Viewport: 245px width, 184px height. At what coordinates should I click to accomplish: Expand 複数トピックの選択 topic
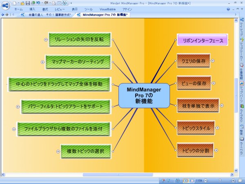point(58,151)
